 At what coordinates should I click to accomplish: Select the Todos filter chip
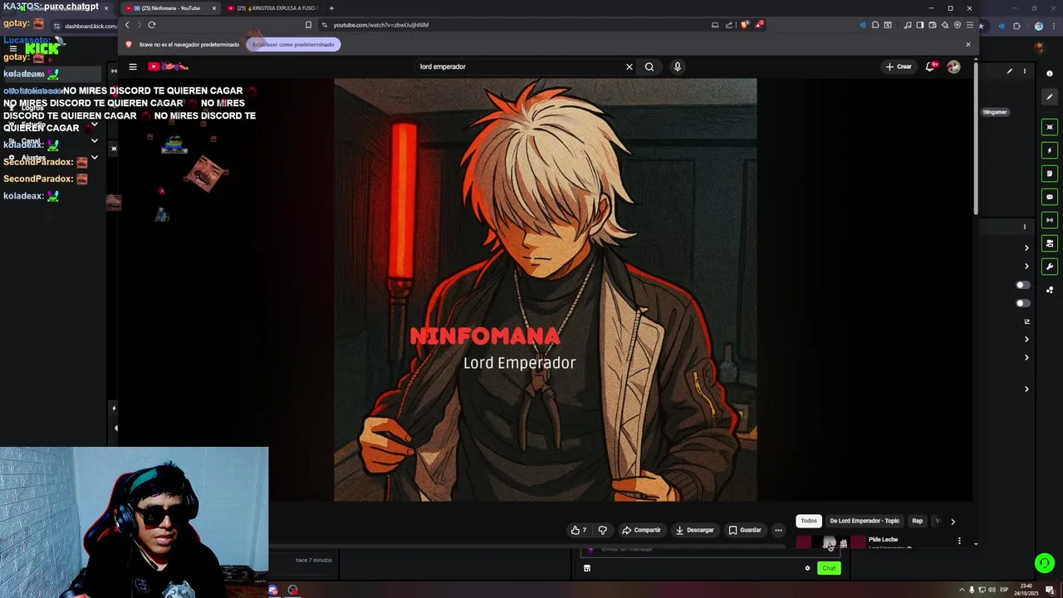(809, 521)
